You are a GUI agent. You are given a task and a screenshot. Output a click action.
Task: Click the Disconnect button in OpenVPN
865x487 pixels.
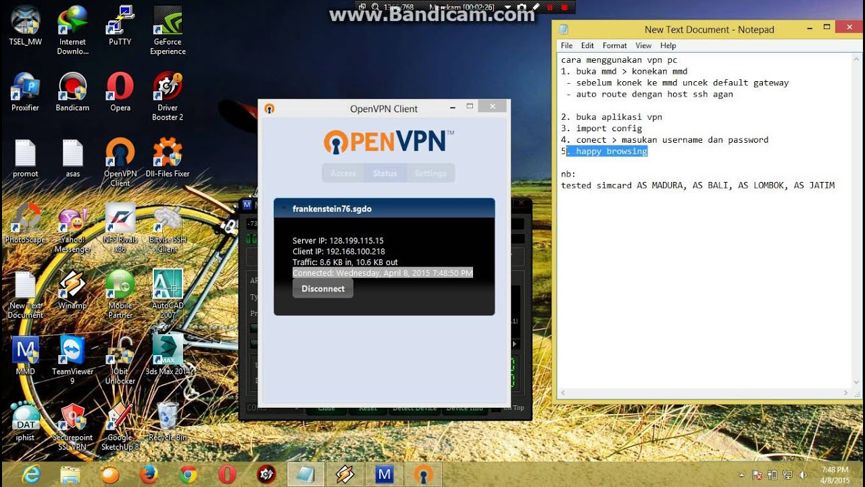tap(323, 289)
